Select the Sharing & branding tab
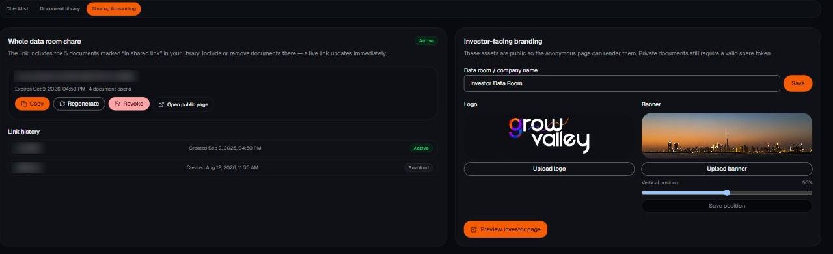This screenshot has width=833, height=254. 113,9
